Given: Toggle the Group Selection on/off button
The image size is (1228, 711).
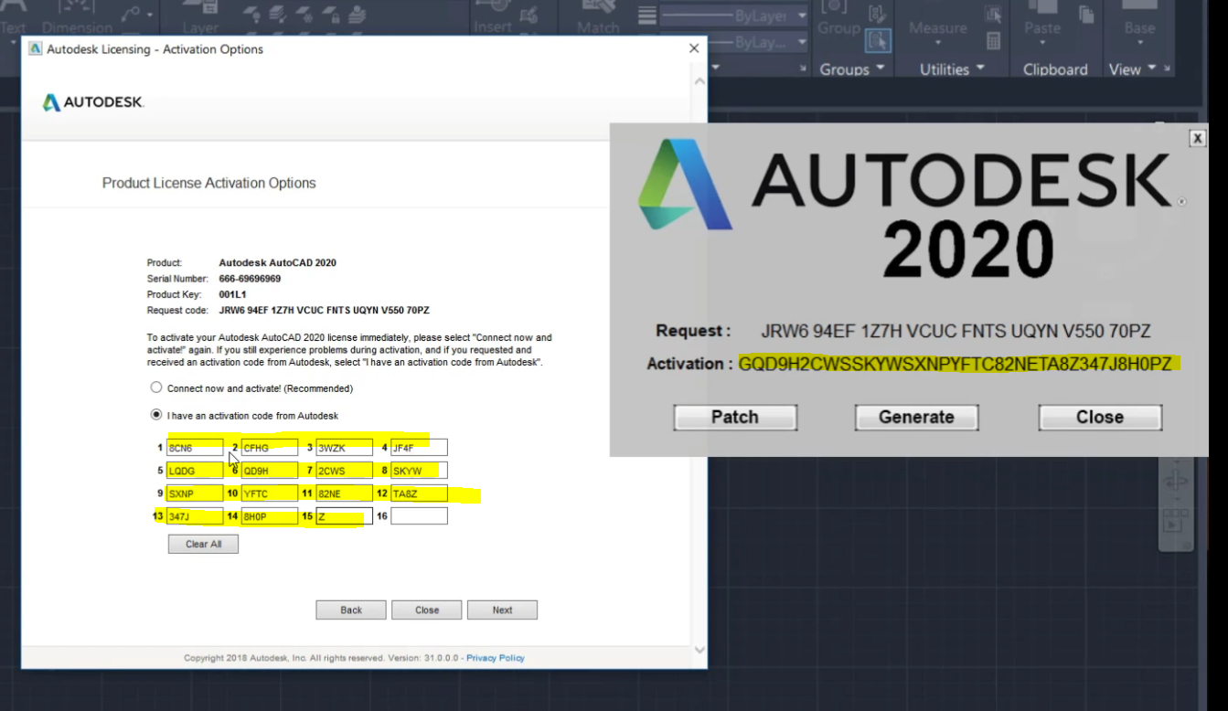Looking at the screenshot, I should pos(877,40).
